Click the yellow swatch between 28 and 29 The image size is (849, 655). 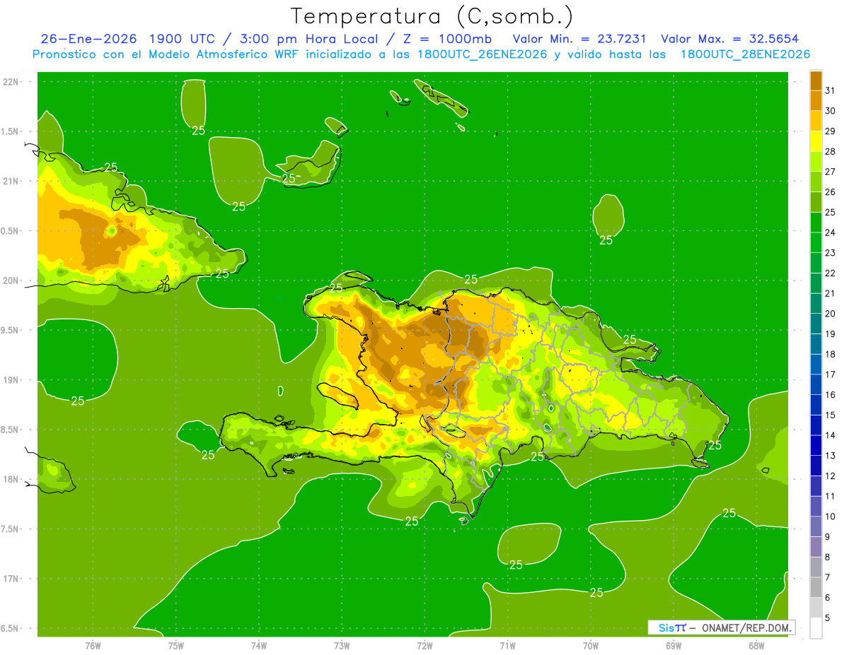(816, 141)
